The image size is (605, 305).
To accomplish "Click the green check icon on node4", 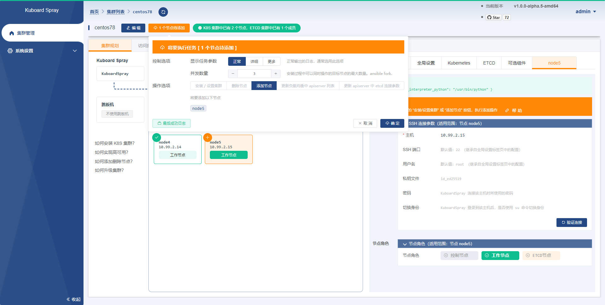I will (157, 138).
